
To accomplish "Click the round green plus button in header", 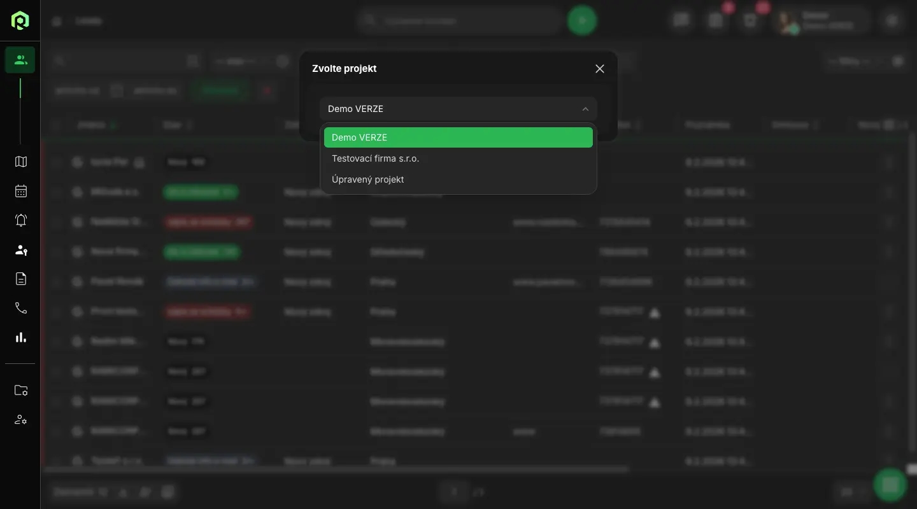I will click(x=581, y=20).
